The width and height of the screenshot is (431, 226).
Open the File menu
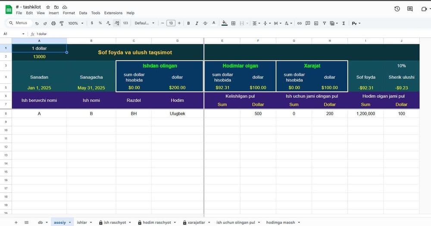tap(19, 13)
